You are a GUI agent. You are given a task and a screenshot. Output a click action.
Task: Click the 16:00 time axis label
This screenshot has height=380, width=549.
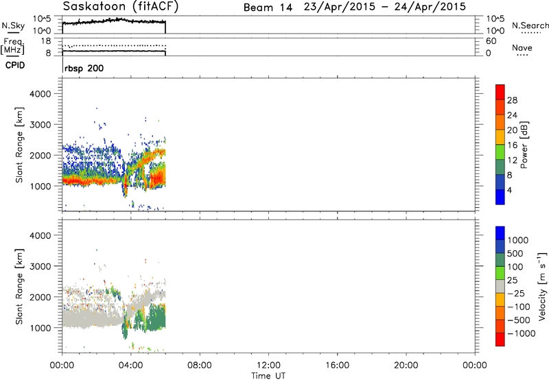pos(337,366)
